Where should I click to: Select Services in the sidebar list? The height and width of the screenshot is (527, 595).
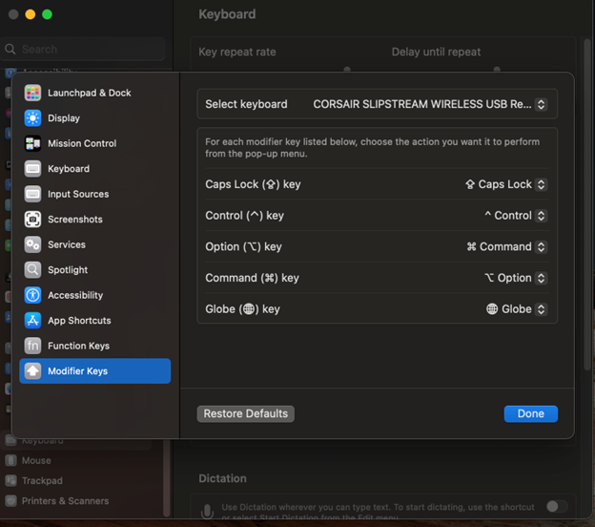coord(67,244)
